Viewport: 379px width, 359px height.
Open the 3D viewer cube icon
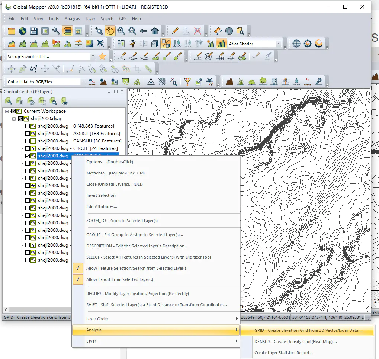click(154, 44)
